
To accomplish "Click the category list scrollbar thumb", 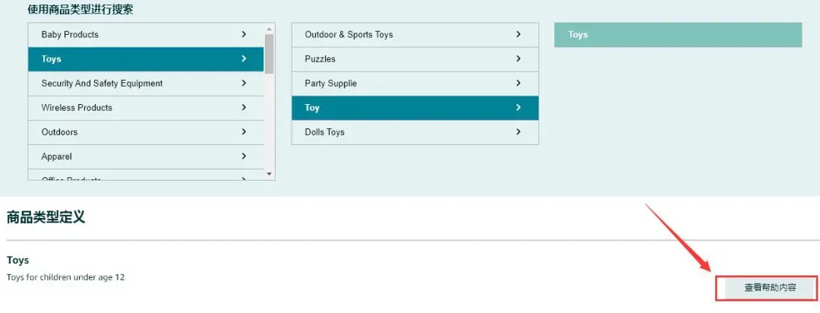I will click(270, 53).
